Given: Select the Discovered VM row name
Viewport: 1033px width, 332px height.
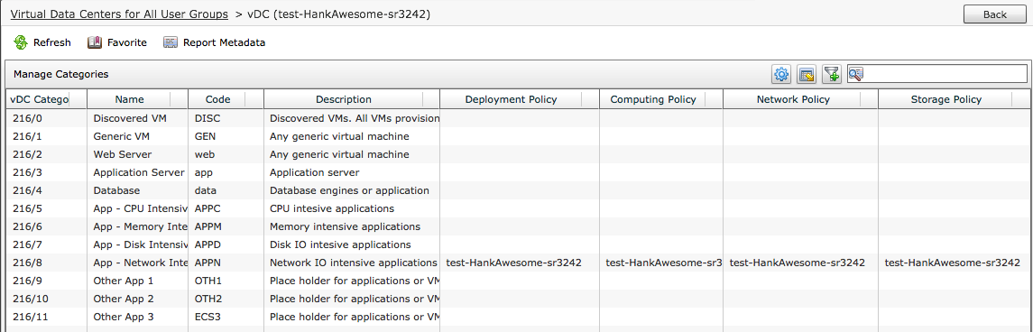Looking at the screenshot, I should click(x=130, y=118).
